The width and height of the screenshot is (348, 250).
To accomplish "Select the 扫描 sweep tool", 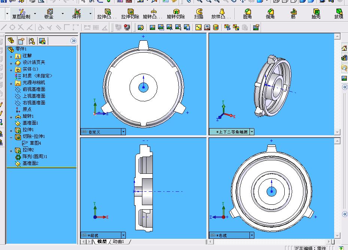I will coord(199,14).
